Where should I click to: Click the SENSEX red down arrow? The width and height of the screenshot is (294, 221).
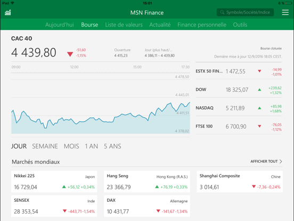[x=64, y=211]
